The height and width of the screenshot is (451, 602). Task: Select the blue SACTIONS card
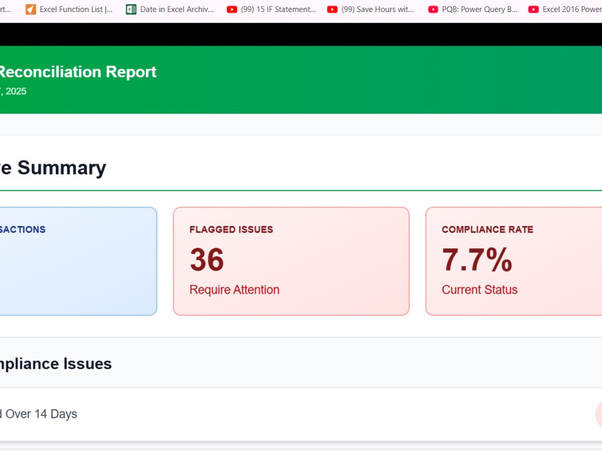[x=78, y=261]
